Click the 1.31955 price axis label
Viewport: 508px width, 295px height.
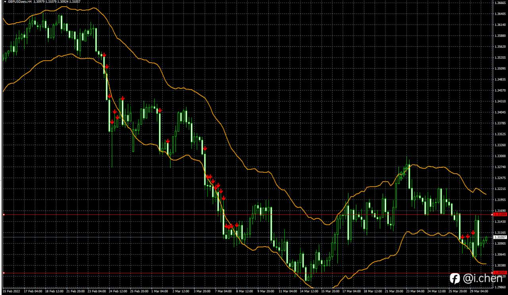[x=500, y=200]
